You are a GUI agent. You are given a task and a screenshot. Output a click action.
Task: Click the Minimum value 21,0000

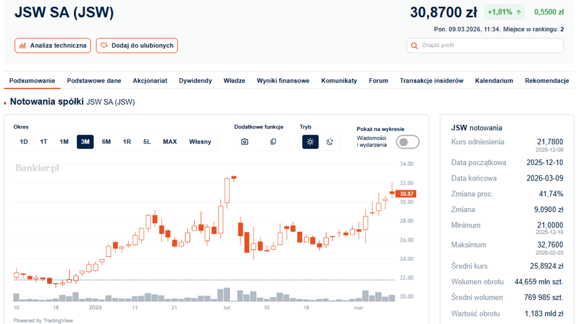click(x=550, y=225)
